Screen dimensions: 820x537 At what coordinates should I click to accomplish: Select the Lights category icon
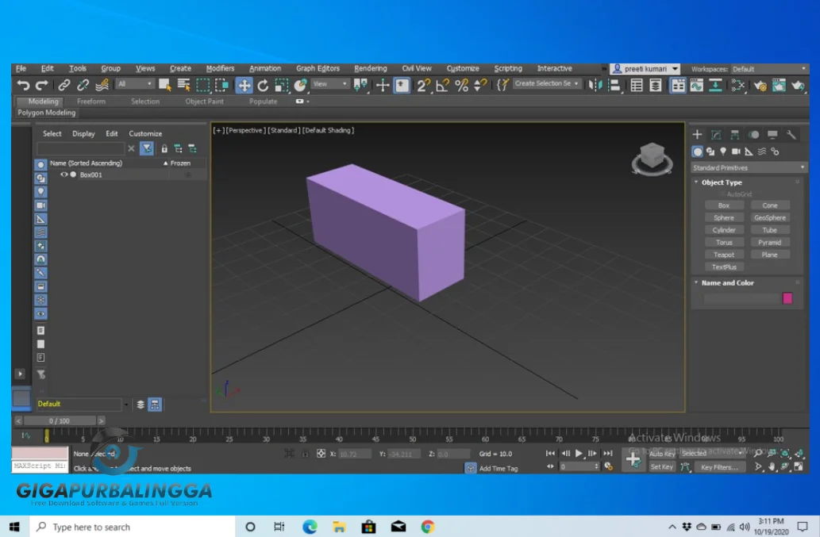point(723,152)
